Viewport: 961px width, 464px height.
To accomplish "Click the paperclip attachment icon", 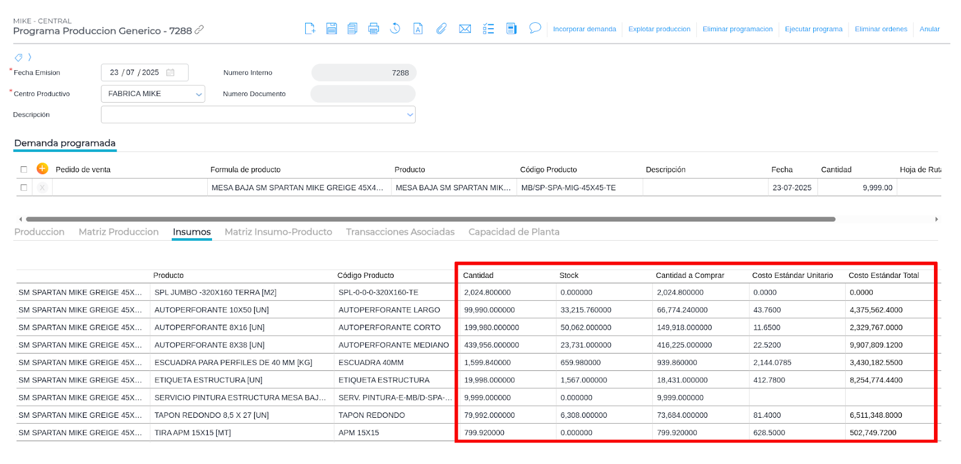I will 441,28.
